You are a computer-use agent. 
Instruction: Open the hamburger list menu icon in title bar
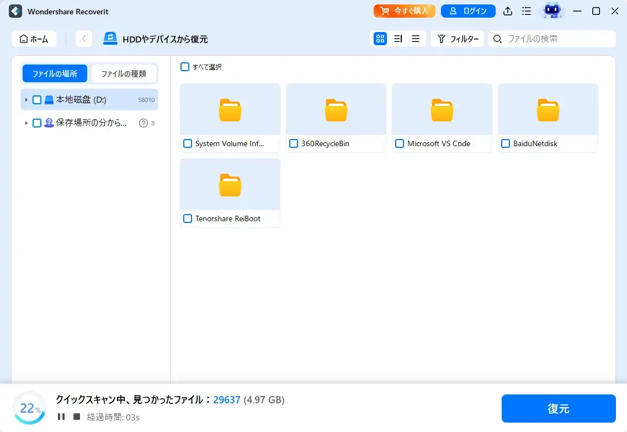pyautogui.click(x=527, y=11)
